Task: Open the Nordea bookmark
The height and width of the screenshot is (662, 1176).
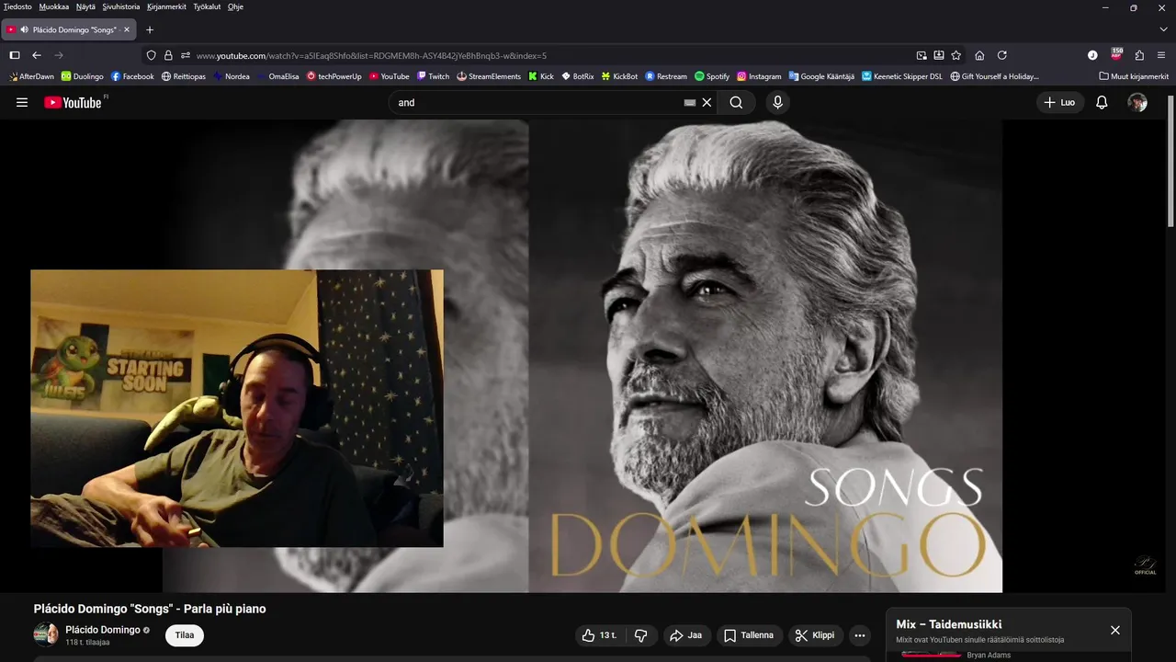Action: (232, 76)
